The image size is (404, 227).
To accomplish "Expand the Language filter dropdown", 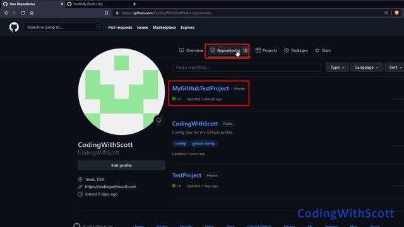I will coord(366,67).
